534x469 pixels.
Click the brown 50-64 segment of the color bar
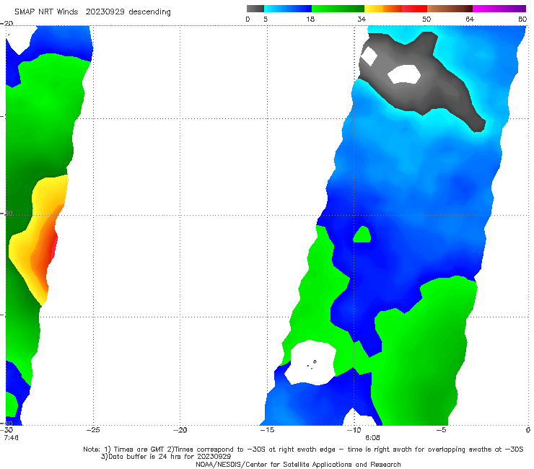[x=450, y=9]
